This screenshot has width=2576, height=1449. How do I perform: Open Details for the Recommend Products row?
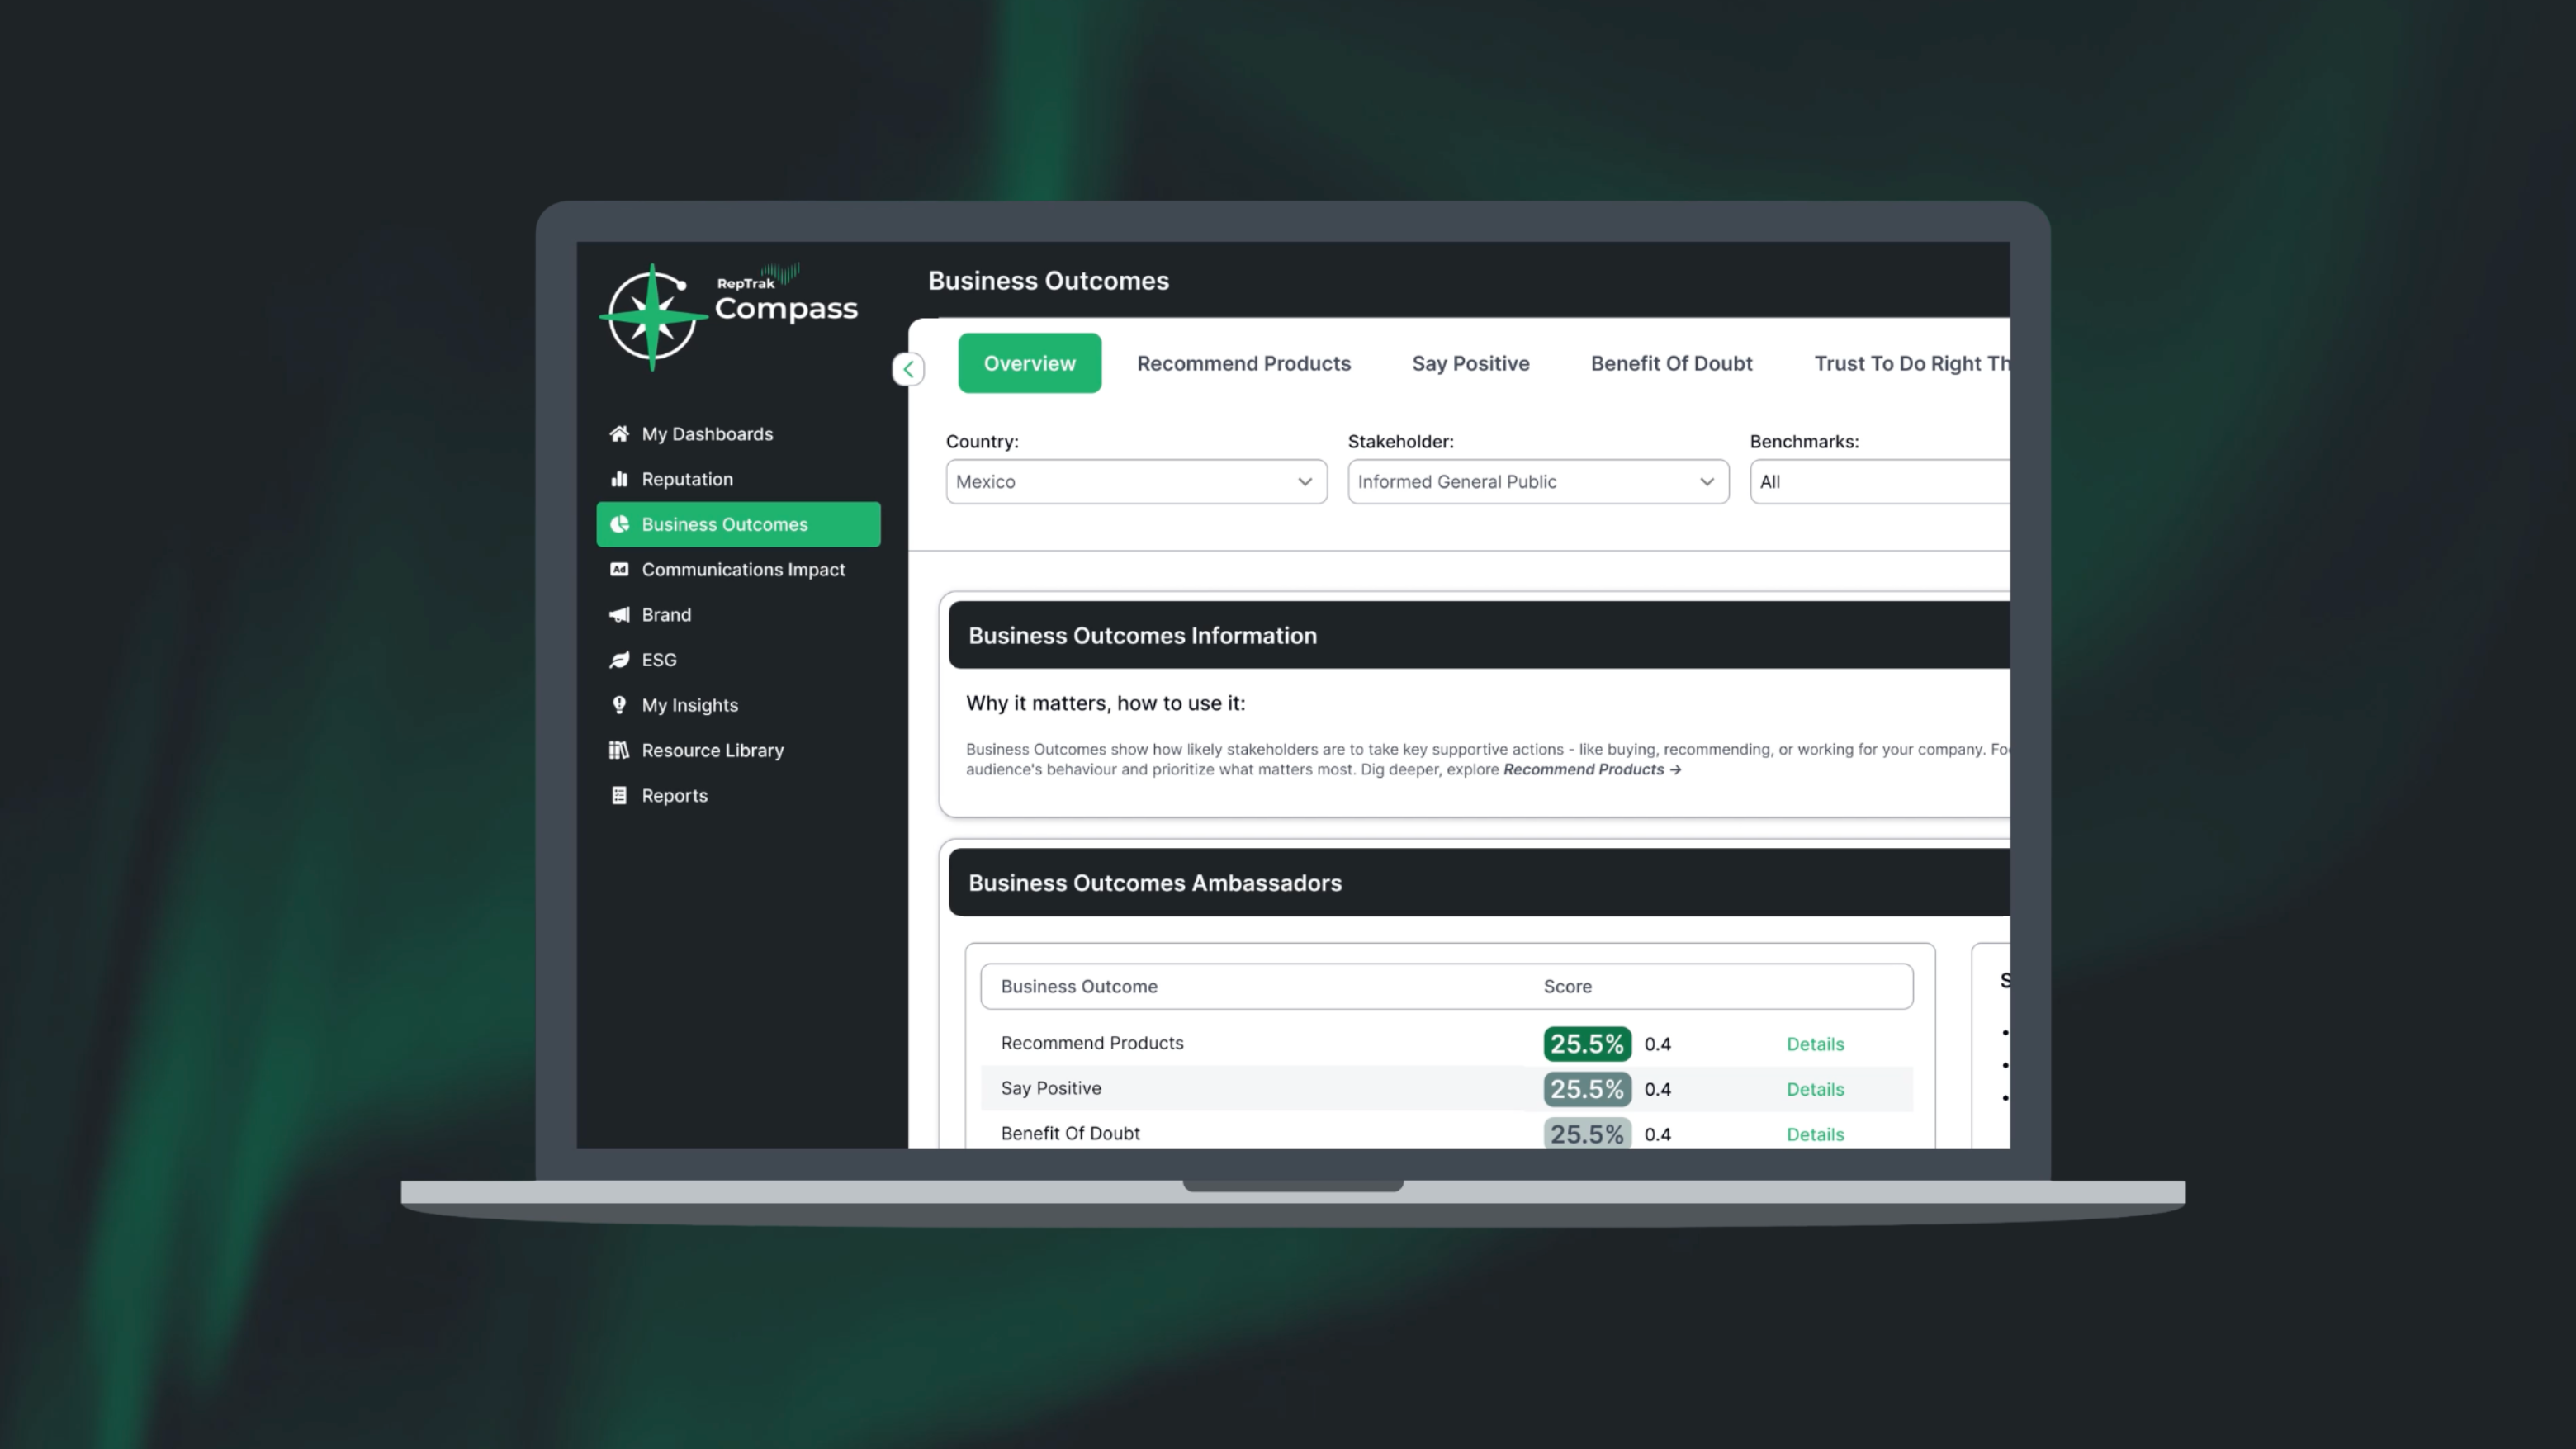click(x=1814, y=1044)
